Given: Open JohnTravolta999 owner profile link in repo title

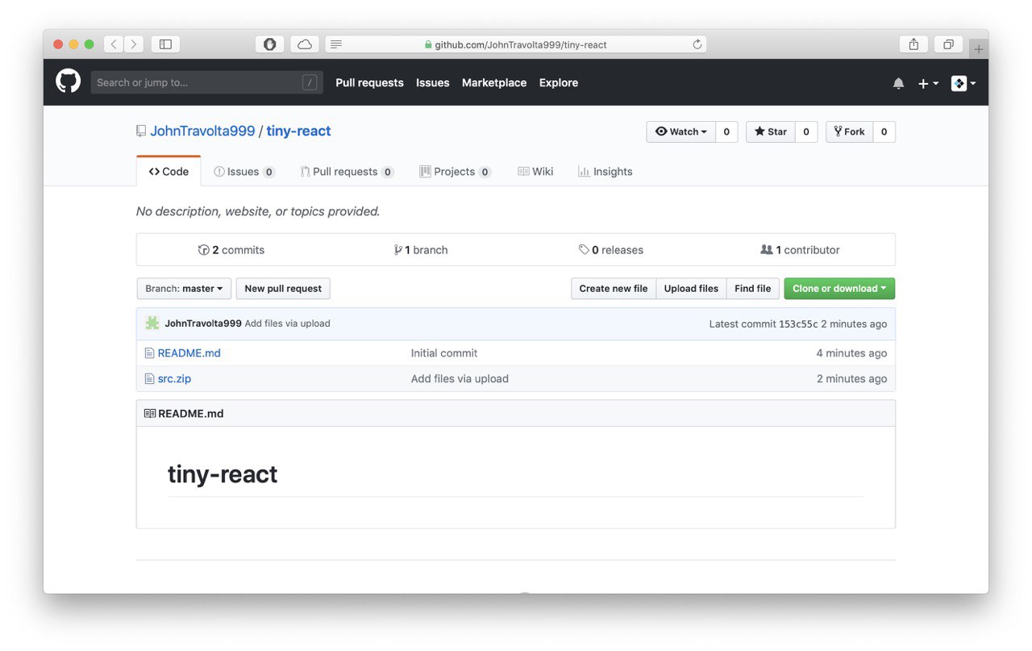Looking at the screenshot, I should point(202,131).
